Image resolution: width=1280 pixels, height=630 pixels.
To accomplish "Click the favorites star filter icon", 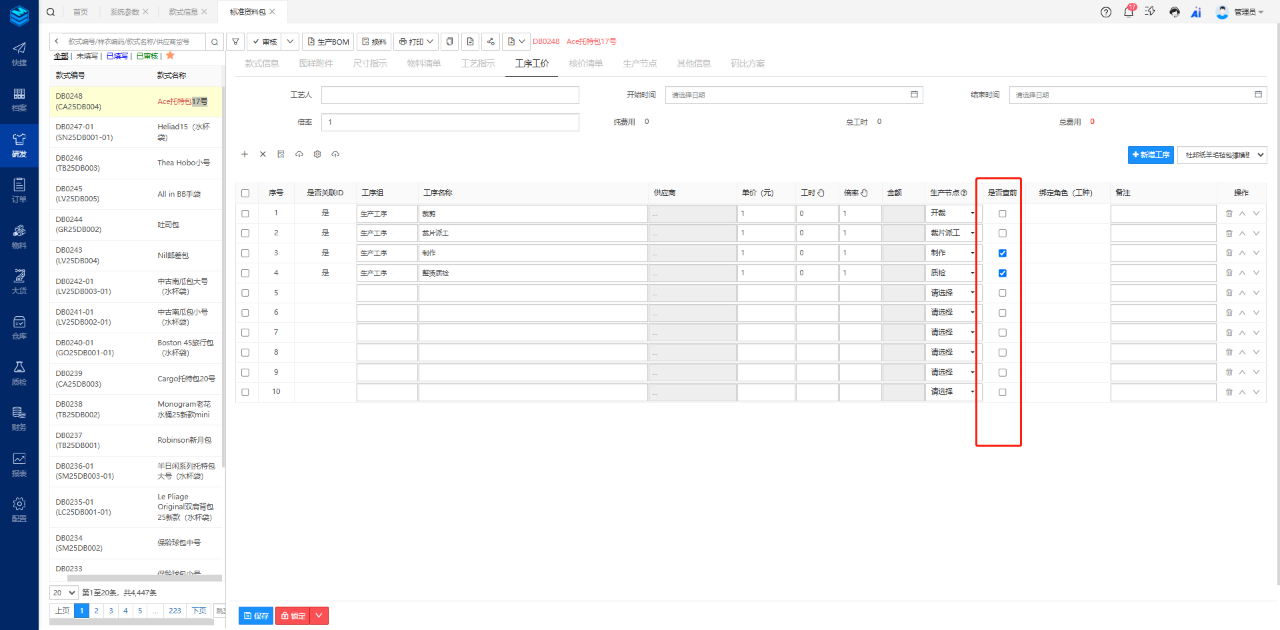I will click(x=170, y=56).
